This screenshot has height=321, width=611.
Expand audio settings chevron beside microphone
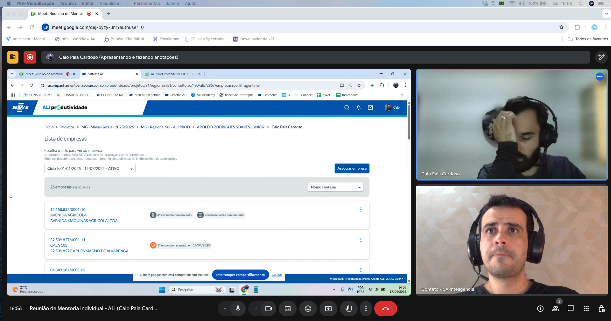225,309
